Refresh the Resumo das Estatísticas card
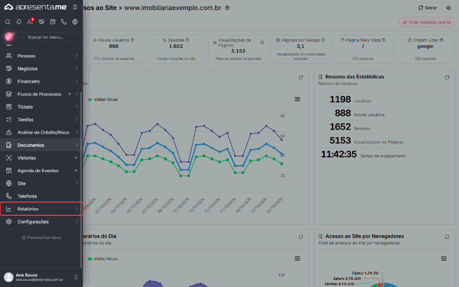459x287 pixels. pos(447,77)
